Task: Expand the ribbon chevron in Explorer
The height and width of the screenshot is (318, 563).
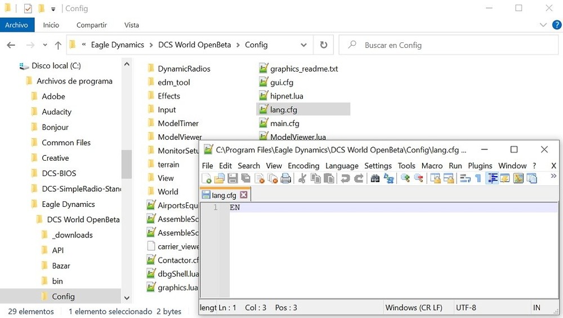Action: [x=543, y=25]
